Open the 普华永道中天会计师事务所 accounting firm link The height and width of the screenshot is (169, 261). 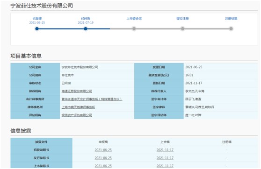[92, 99]
